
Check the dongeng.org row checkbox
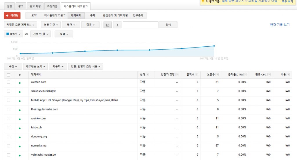(8, 137)
